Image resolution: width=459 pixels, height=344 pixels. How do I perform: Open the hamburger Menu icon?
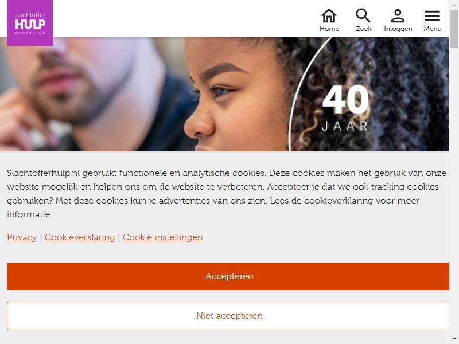coord(433,16)
